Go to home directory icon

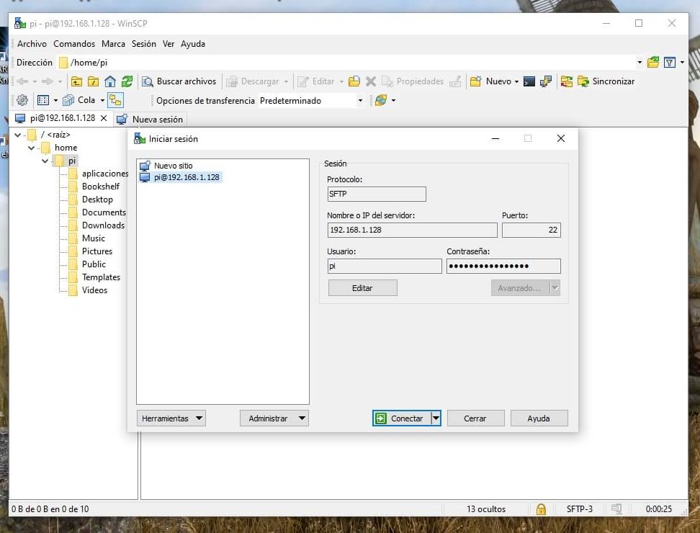(x=109, y=81)
